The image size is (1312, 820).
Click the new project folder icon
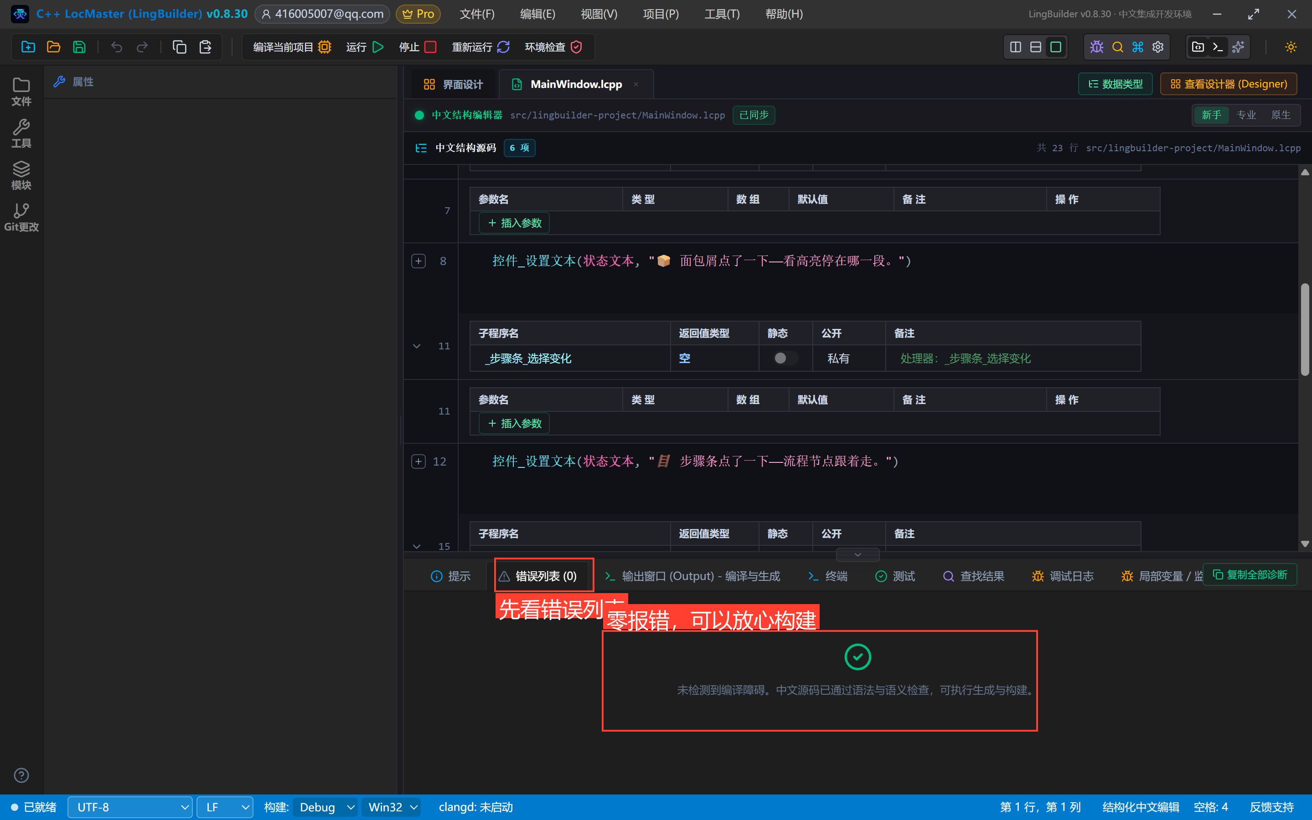pyautogui.click(x=28, y=47)
